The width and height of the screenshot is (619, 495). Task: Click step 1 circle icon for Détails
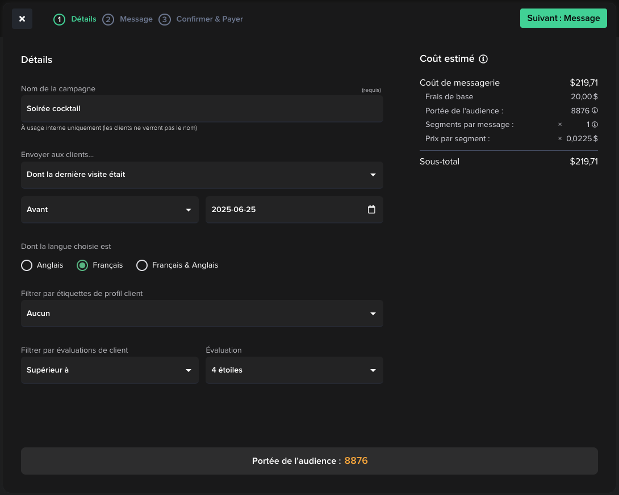59,20
